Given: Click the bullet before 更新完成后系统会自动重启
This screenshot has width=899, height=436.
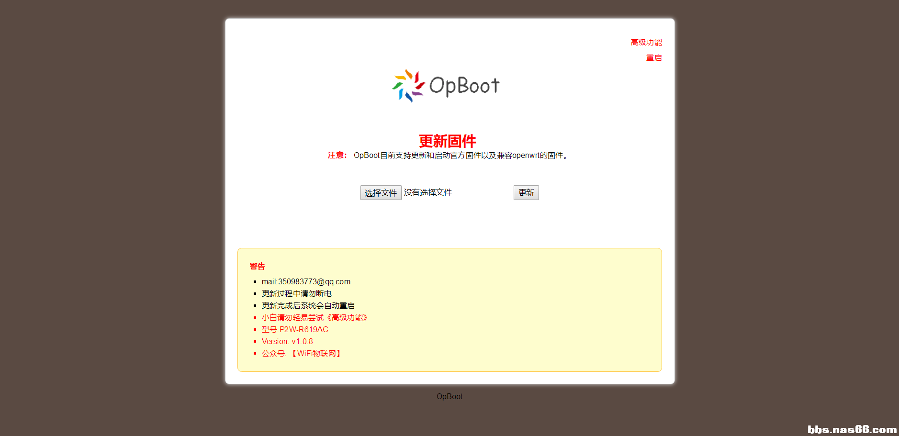Looking at the screenshot, I should click(255, 305).
